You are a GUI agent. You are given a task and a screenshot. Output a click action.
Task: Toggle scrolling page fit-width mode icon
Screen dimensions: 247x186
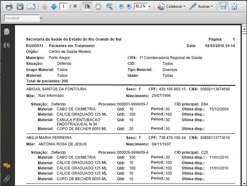click(223, 6)
